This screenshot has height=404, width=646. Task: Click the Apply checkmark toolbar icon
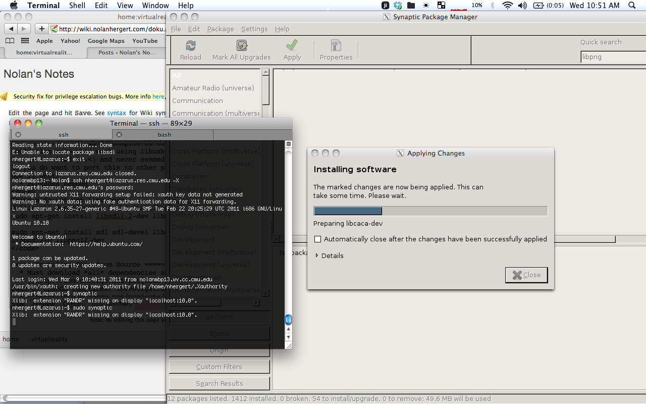(x=292, y=45)
